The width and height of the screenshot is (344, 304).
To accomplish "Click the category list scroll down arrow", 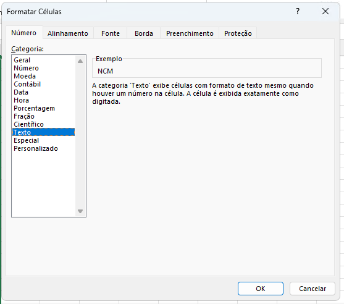I will tap(80, 211).
